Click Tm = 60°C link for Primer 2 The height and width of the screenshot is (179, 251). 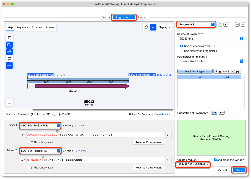coord(80,151)
